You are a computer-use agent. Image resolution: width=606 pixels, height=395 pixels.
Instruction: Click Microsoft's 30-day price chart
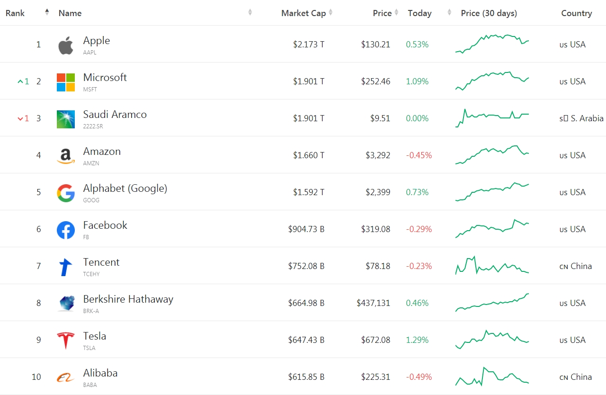(x=492, y=81)
